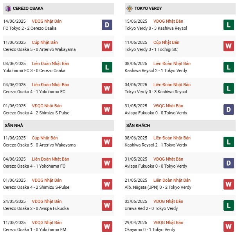Click the W badge for Alb. Niigata 0-2 Tokyo Verdy
This screenshot has height=235, width=236.
tap(229, 184)
